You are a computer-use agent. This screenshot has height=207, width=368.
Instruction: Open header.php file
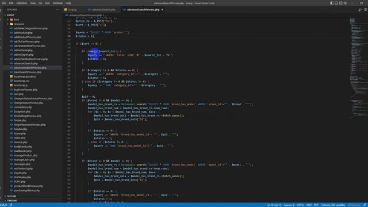tap(21, 129)
